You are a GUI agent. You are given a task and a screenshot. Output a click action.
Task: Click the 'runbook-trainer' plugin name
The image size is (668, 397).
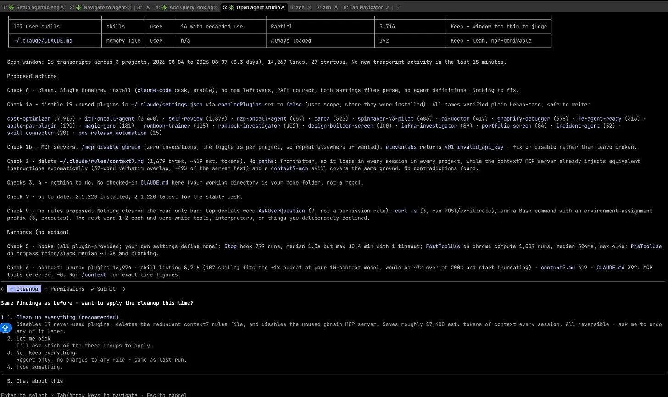167,126
